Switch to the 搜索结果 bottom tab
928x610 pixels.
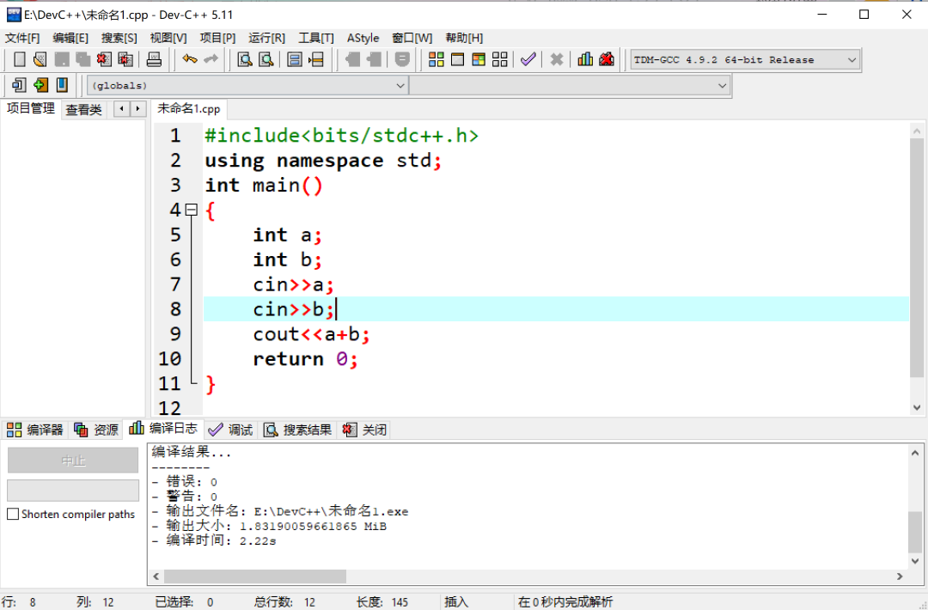coord(297,430)
